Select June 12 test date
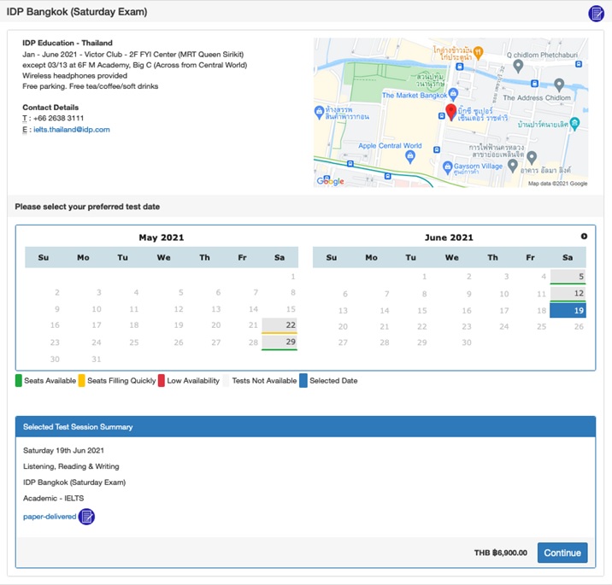 568,294
